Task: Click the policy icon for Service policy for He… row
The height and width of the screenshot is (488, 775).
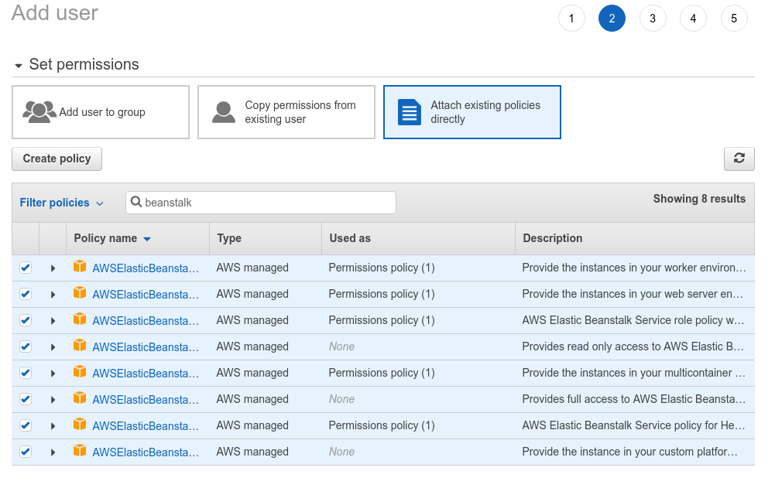Action: coord(80,425)
